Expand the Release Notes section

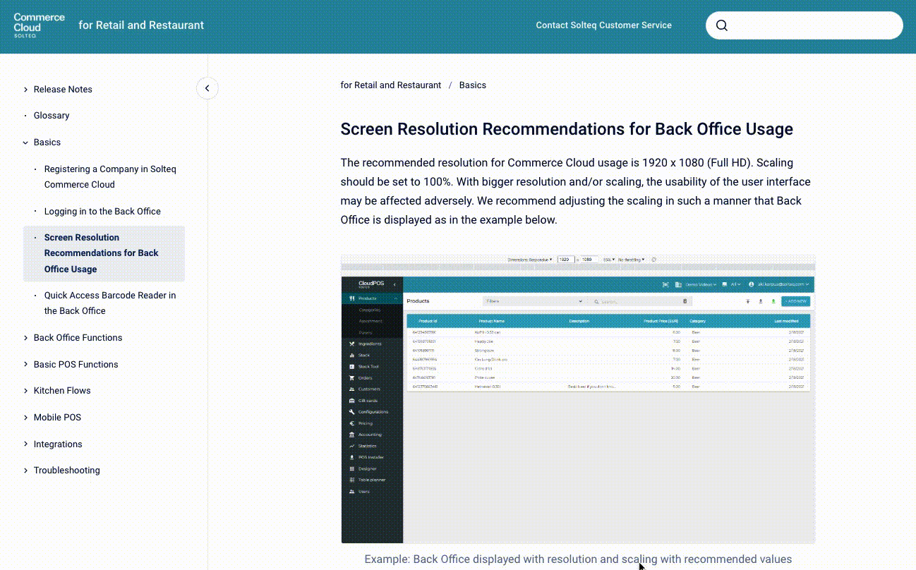pos(26,90)
